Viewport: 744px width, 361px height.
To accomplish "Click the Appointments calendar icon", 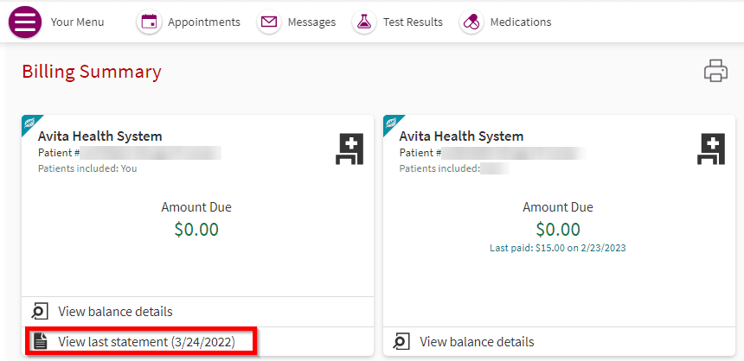I will 149,22.
